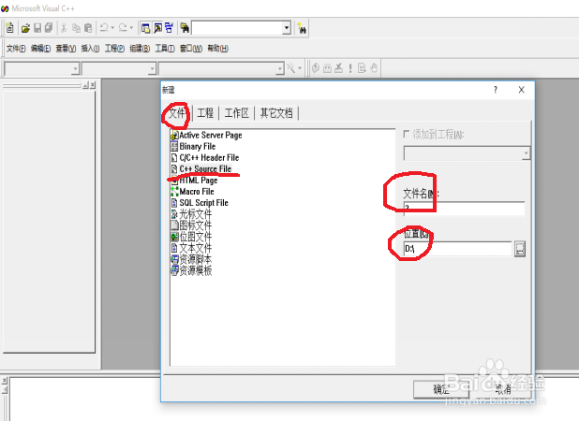
Task: Toggle the Output window icon
Action: point(157,28)
